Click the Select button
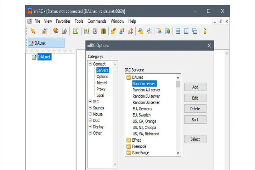This screenshot has width=255, height=170. [x=195, y=139]
